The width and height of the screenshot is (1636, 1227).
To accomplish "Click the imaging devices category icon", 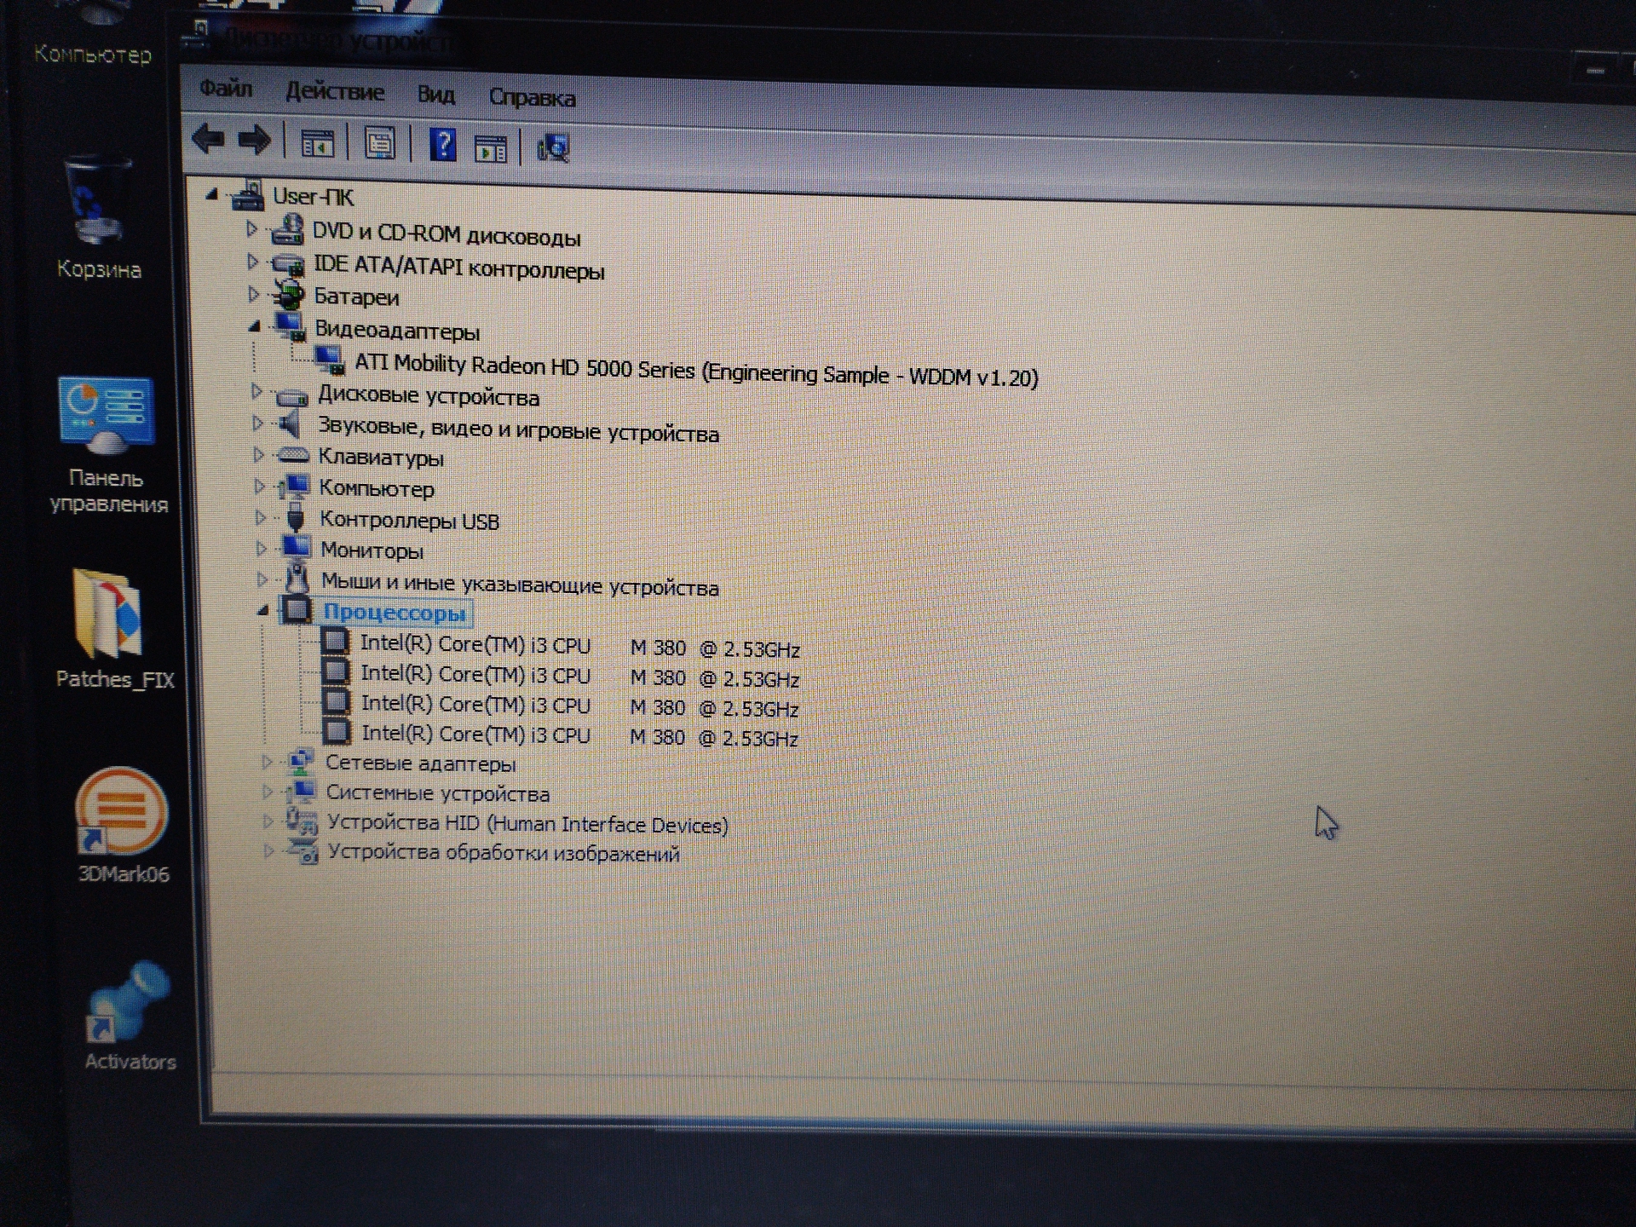I will [303, 851].
